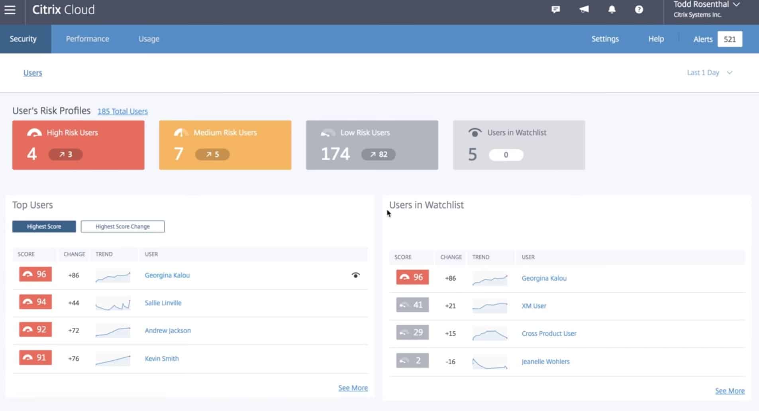The image size is (759, 411).
Task: Click the +86 change value in Top Users
Action: point(74,275)
